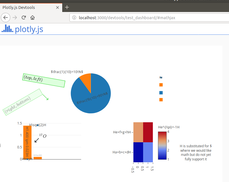Click the 17 O annotation text
The image size is (229, 182).
tap(43, 136)
